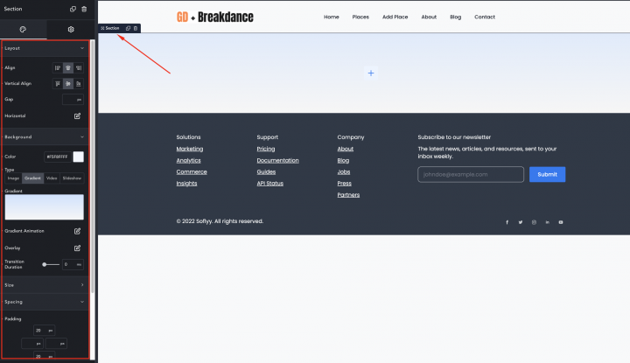Select Image background type
The height and width of the screenshot is (363, 630).
[x=13, y=178]
